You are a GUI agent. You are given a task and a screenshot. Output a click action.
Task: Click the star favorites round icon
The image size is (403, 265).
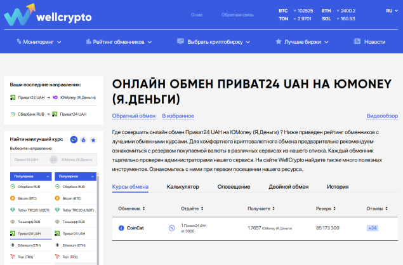pos(93,140)
